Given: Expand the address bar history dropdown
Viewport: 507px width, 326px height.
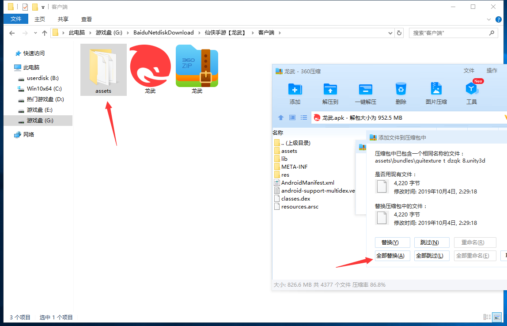Looking at the screenshot, I should (x=390, y=33).
